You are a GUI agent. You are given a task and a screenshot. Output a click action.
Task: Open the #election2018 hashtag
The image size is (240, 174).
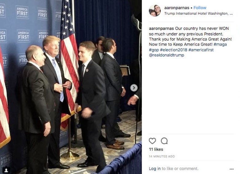click(174, 50)
